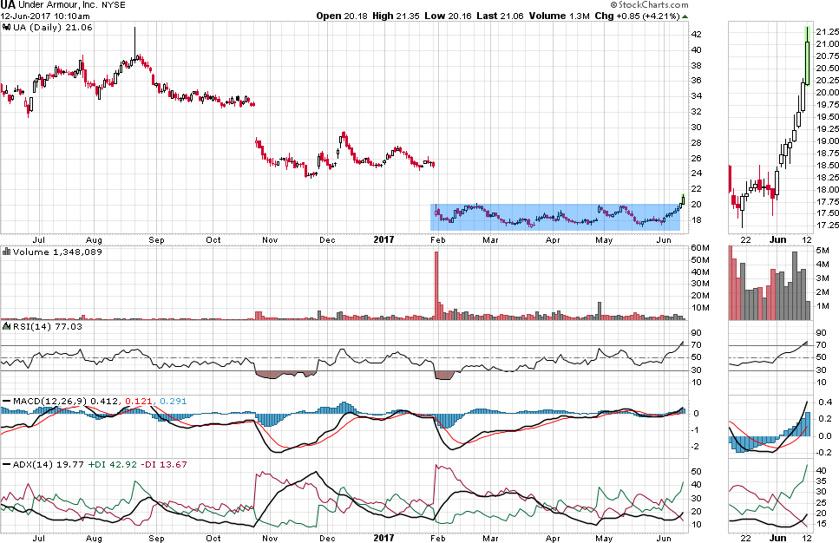Click the Chg +0.85 (+4.21%) value
Image resolution: width=839 pixels, height=543 pixels.
pos(638,16)
